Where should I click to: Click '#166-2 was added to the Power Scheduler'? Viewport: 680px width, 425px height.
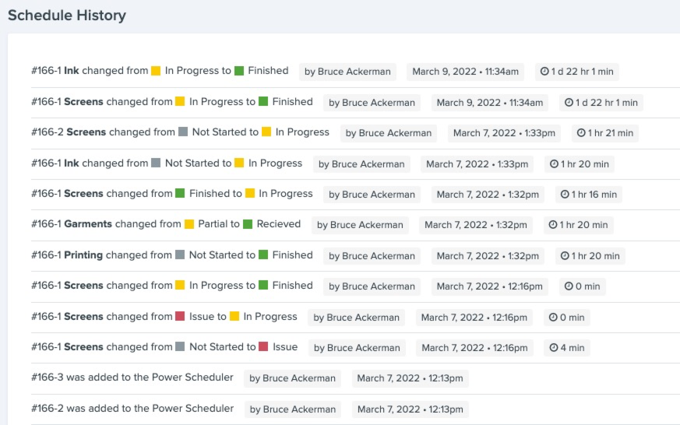pos(132,409)
